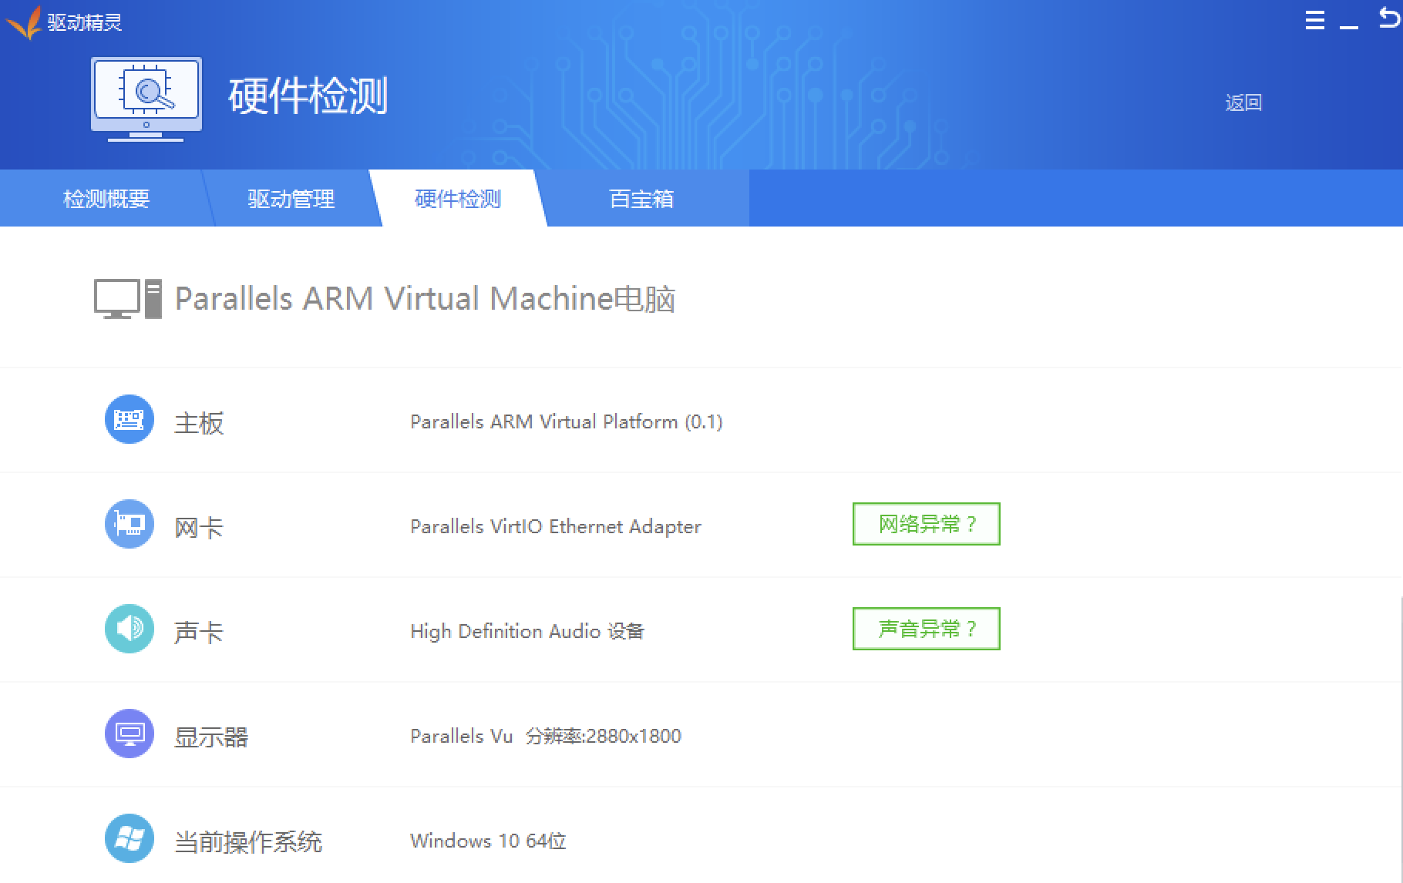1403x883 pixels.
Task: Click the speaker icon for 声卡
Action: click(x=129, y=630)
